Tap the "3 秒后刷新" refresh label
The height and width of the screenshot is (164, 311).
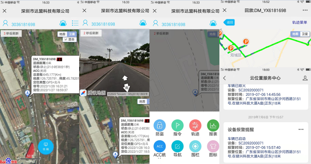point(11,33)
